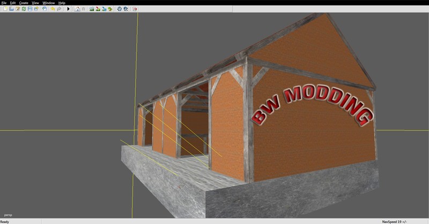Image resolution: width=429 pixels, height=224 pixels.
Task: Open the Window menu
Action: (x=49, y=3)
